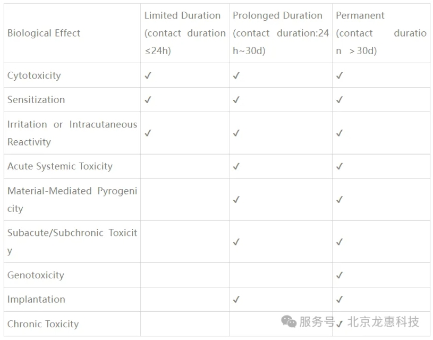This screenshot has width=433, height=340.
Task: Click the Genotoxicity row label
Action: click(x=36, y=275)
